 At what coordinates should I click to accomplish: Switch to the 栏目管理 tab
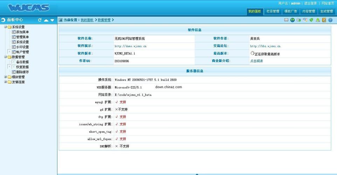[x=273, y=11]
